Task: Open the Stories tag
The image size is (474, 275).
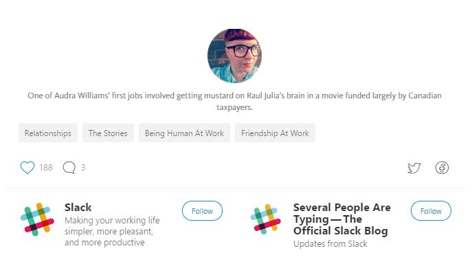Action: [108, 133]
